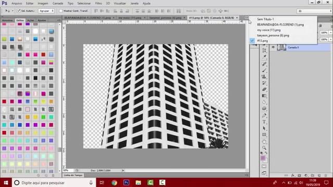
Task: Open File Explorer from the taskbar
Action: [x=138, y=182]
